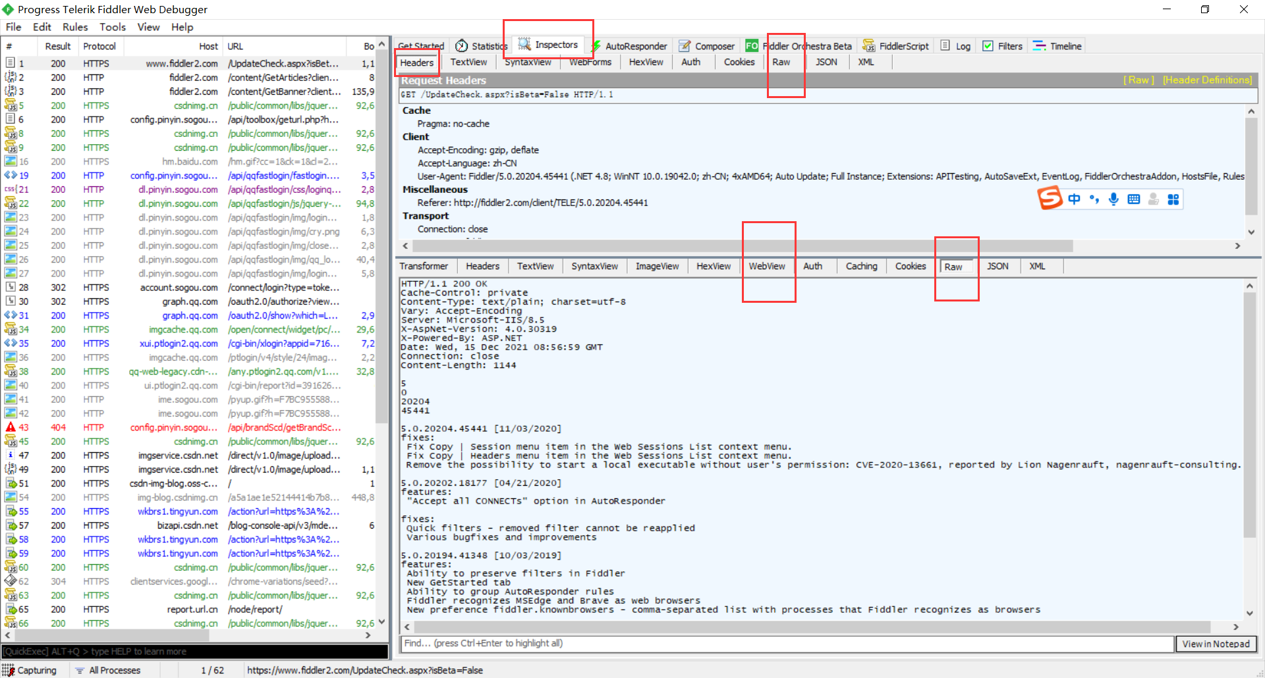Open Sogou toolbox grid icon

(x=1173, y=199)
